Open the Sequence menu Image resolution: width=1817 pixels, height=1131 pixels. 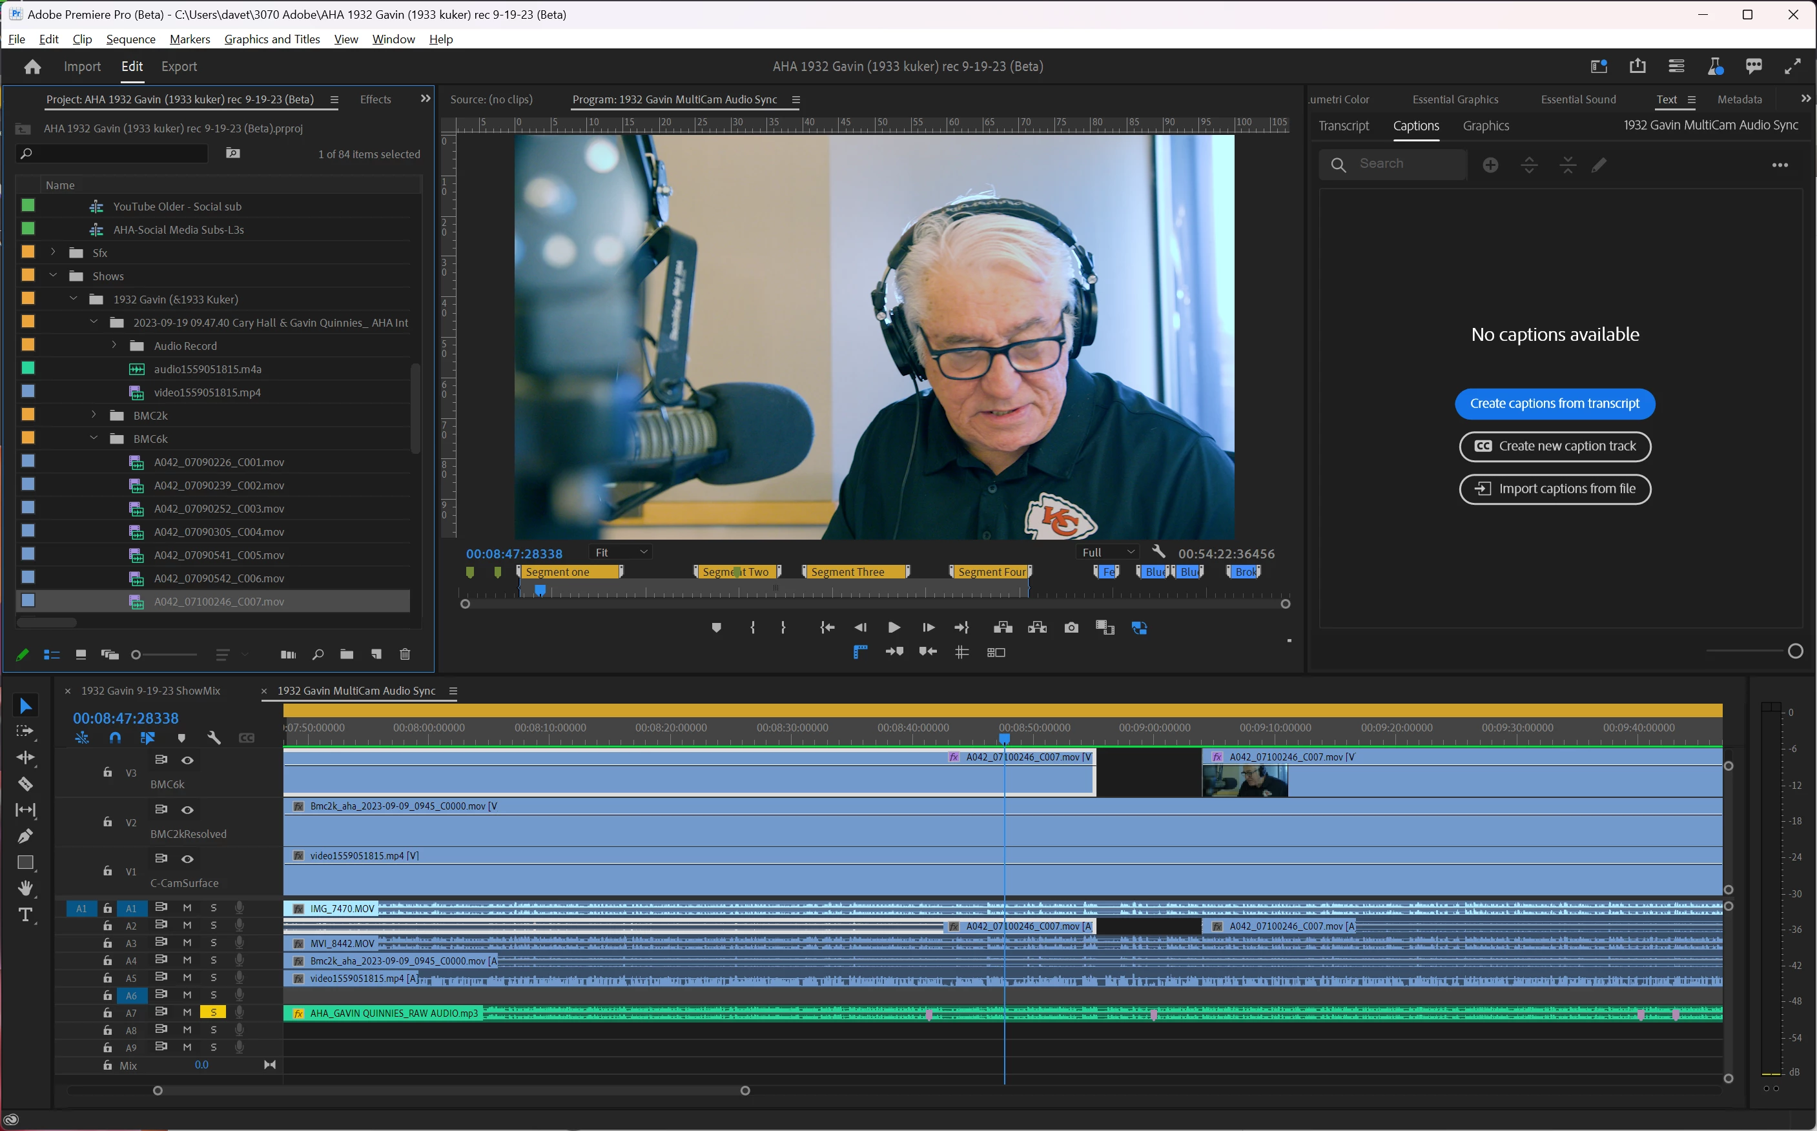pyautogui.click(x=130, y=39)
